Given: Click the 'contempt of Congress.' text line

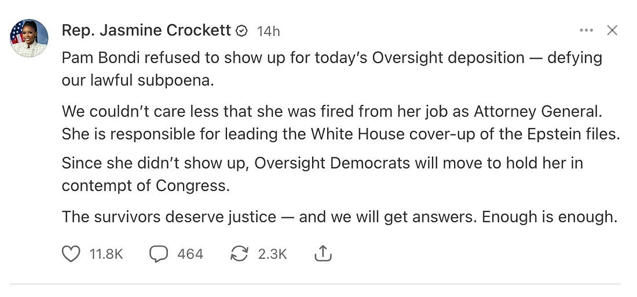Looking at the screenshot, I should click(x=144, y=186).
